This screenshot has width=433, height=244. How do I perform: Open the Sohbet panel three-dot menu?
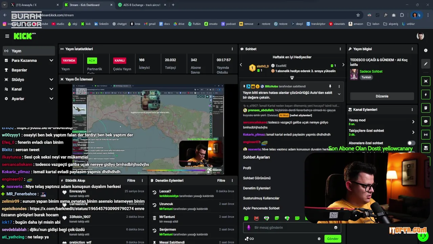[x=340, y=49]
